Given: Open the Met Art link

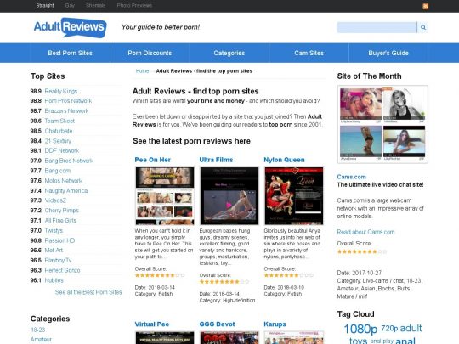Looking at the screenshot, I should tap(54, 250).
